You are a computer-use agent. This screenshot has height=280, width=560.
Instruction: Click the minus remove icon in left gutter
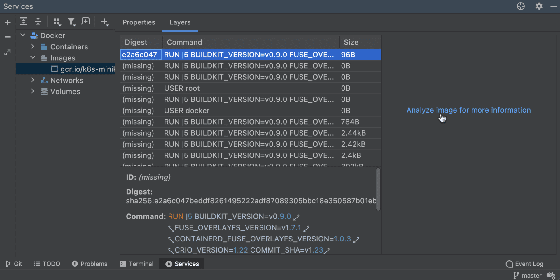(x=8, y=37)
